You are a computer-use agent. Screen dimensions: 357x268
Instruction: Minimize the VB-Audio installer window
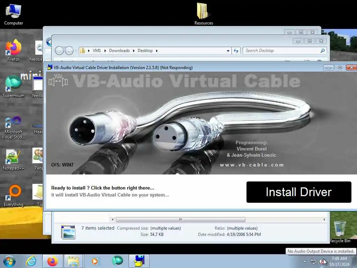[328, 68]
